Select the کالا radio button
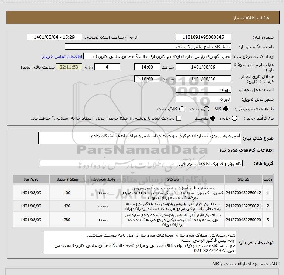Image resolution: width=284 pixels, height=275 pixels. click(226, 109)
